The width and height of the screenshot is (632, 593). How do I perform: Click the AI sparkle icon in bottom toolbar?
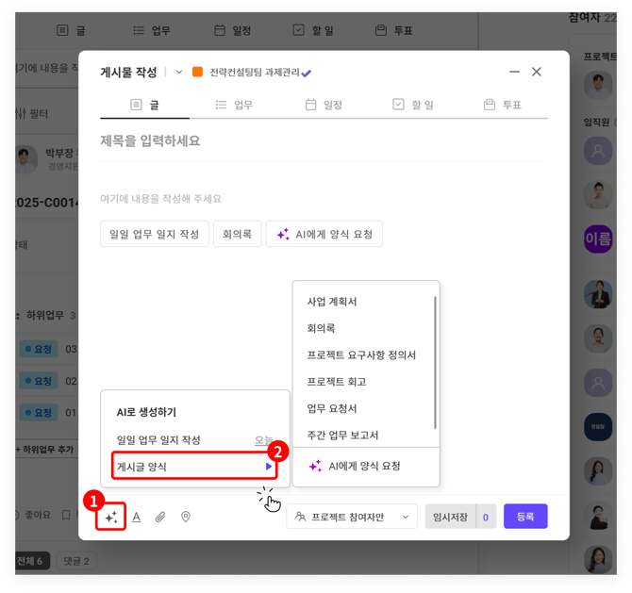point(111,517)
